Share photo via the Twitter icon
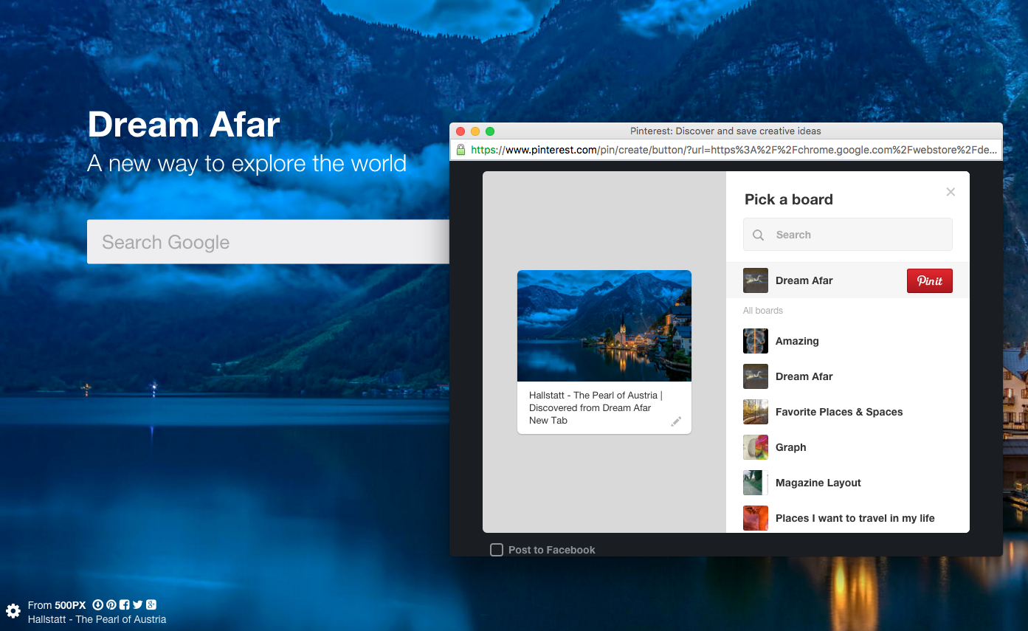 pyautogui.click(x=137, y=604)
